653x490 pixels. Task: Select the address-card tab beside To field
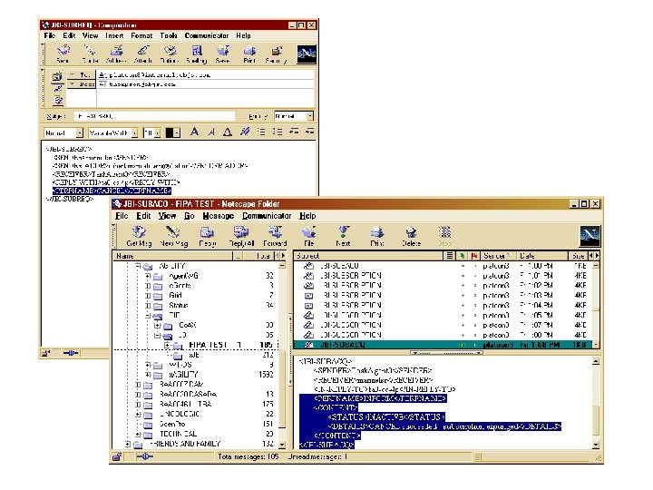point(57,76)
